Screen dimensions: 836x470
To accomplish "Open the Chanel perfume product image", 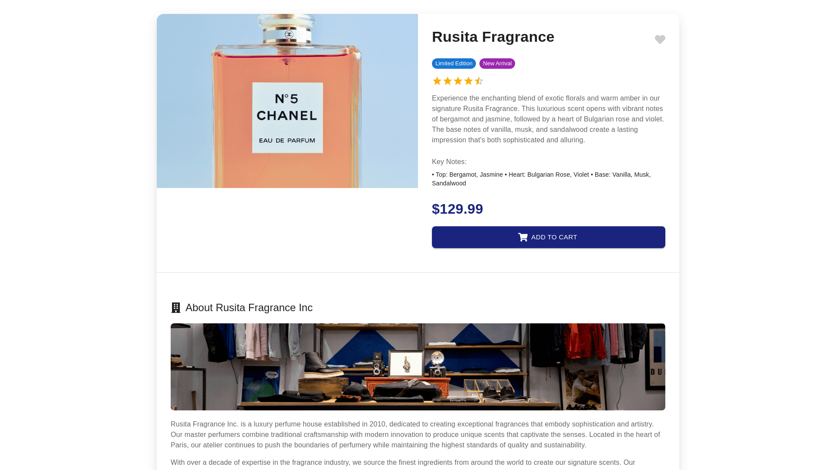I will [x=287, y=101].
